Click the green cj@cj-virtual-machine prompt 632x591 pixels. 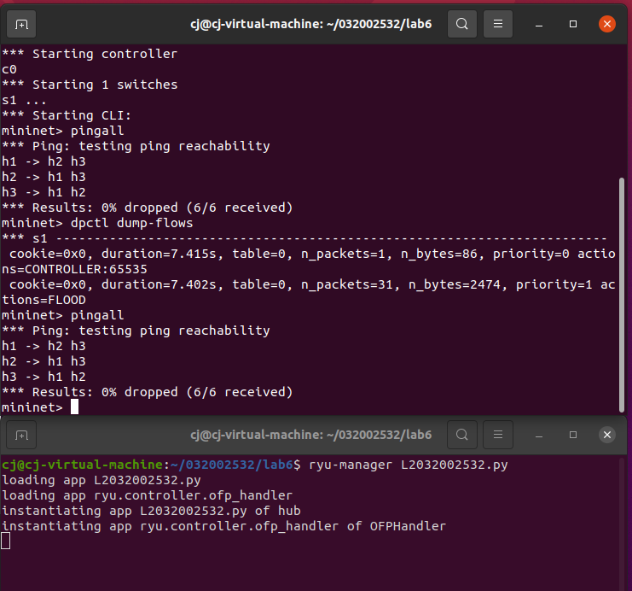[x=82, y=465]
